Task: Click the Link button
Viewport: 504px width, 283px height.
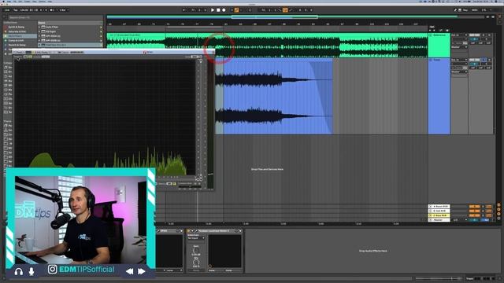Action: tap(7, 10)
